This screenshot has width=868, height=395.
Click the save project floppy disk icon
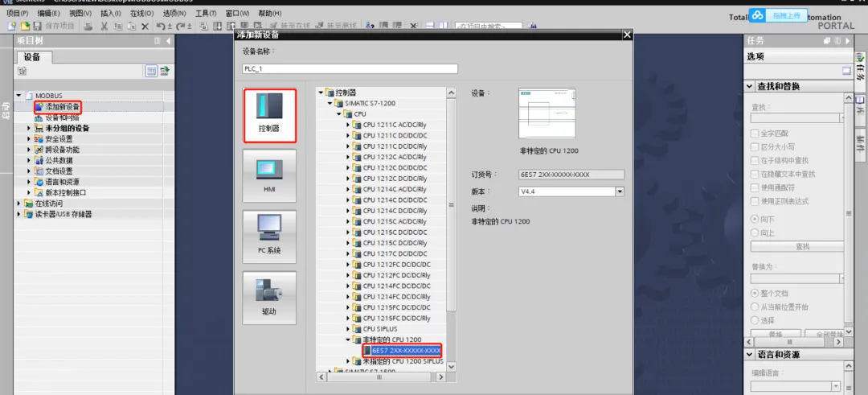[x=39, y=26]
